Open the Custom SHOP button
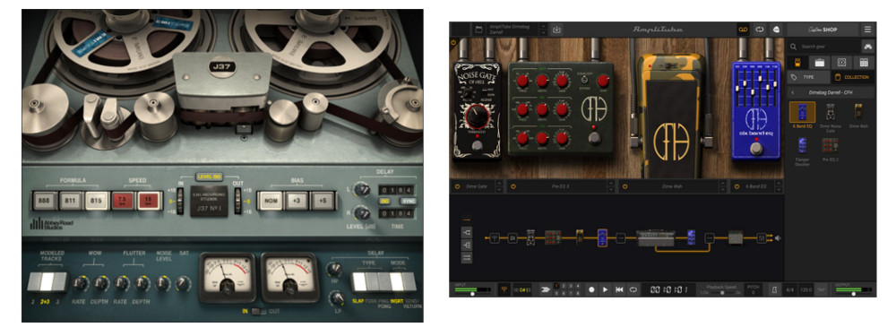The width and height of the screenshot is (896, 336). pos(823,30)
